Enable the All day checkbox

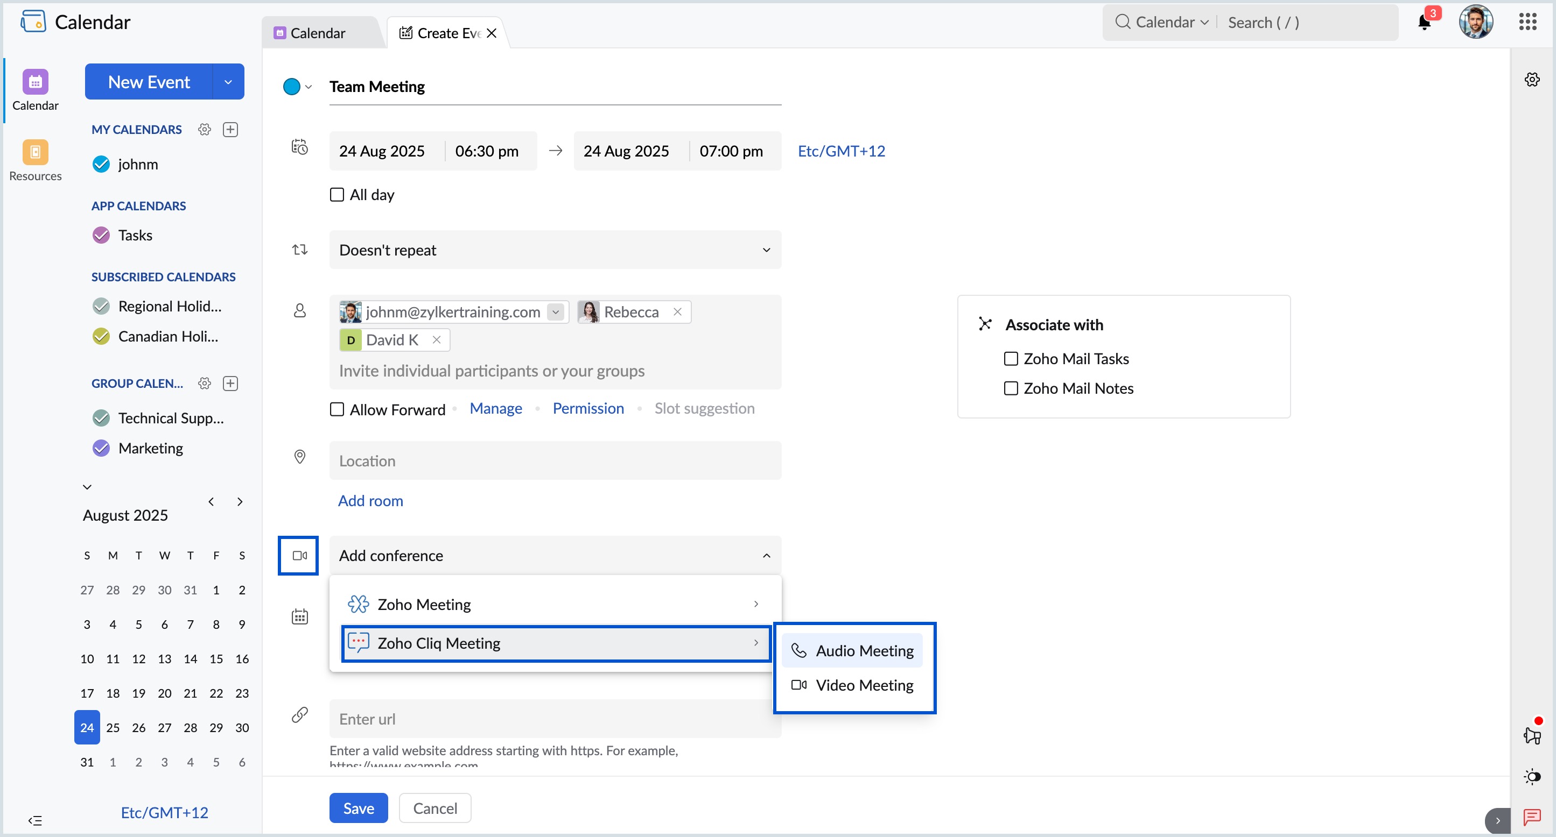point(337,195)
